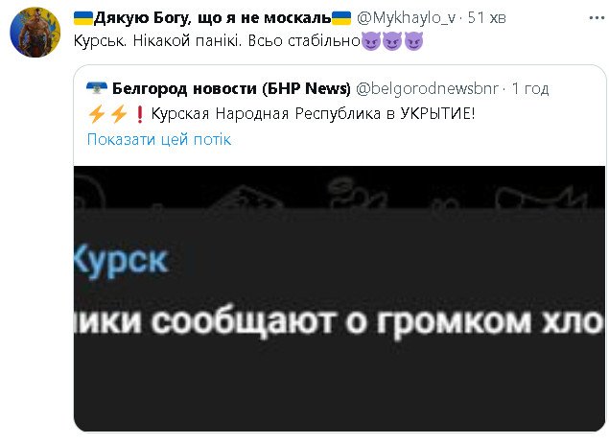Open Белгород новости (БНР News) name
The height and width of the screenshot is (444, 609).
pos(231,88)
